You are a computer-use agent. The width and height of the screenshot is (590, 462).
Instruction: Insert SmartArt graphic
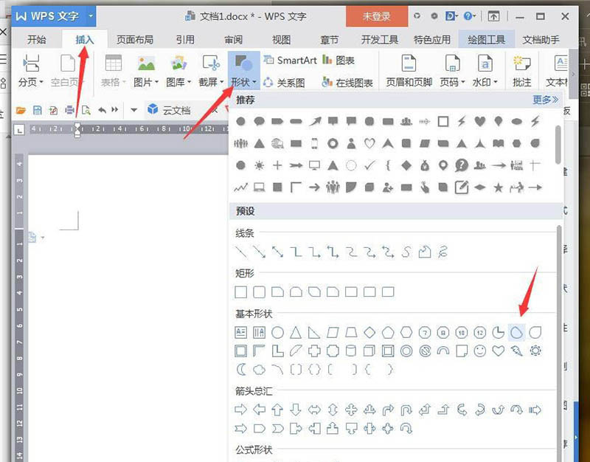pos(290,61)
